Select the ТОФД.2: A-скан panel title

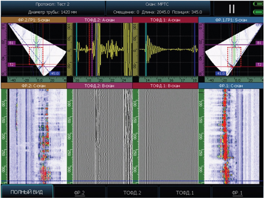(99, 20)
